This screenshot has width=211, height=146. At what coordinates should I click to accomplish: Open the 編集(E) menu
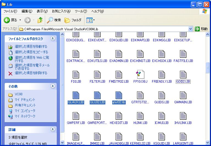pos(27,11)
